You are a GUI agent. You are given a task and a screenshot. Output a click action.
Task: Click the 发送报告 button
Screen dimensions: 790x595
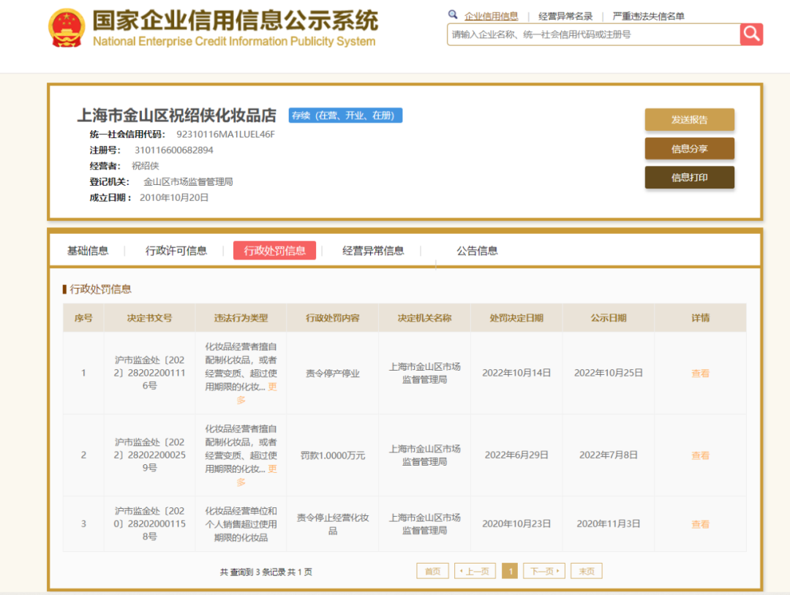point(689,120)
